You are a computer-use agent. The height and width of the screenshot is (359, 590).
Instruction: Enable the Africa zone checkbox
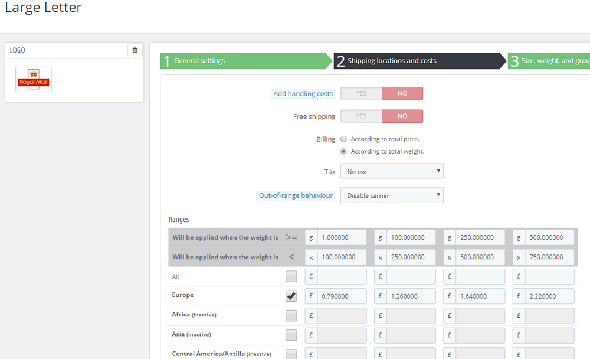tap(291, 316)
